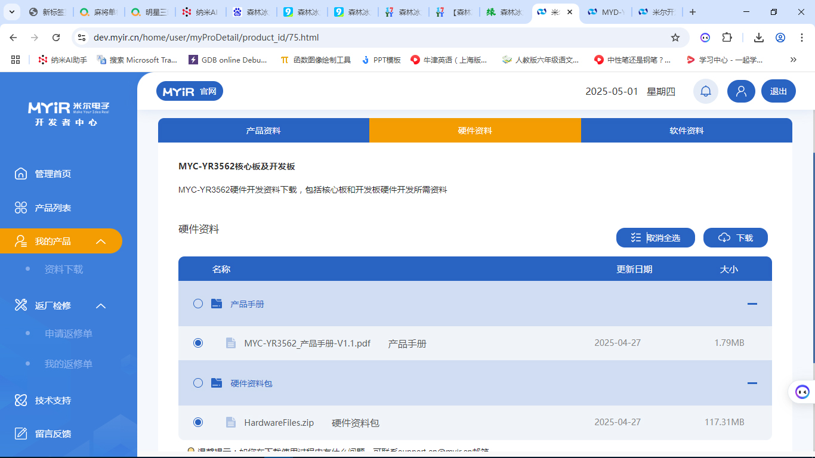815x458 pixels.
Task: Click file name MYC-YR3562_产品手册-V1.1.pdf
Action: coord(307,343)
